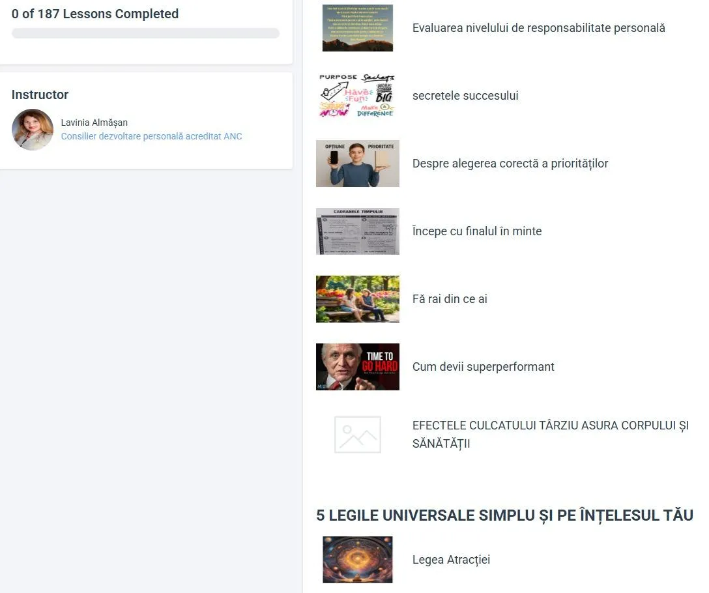The width and height of the screenshot is (709, 593).
Task: Click the lessons completed progress bar
Action: [145, 33]
